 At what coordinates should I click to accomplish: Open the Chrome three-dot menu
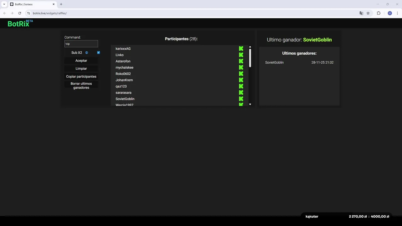pyautogui.click(x=397, y=13)
